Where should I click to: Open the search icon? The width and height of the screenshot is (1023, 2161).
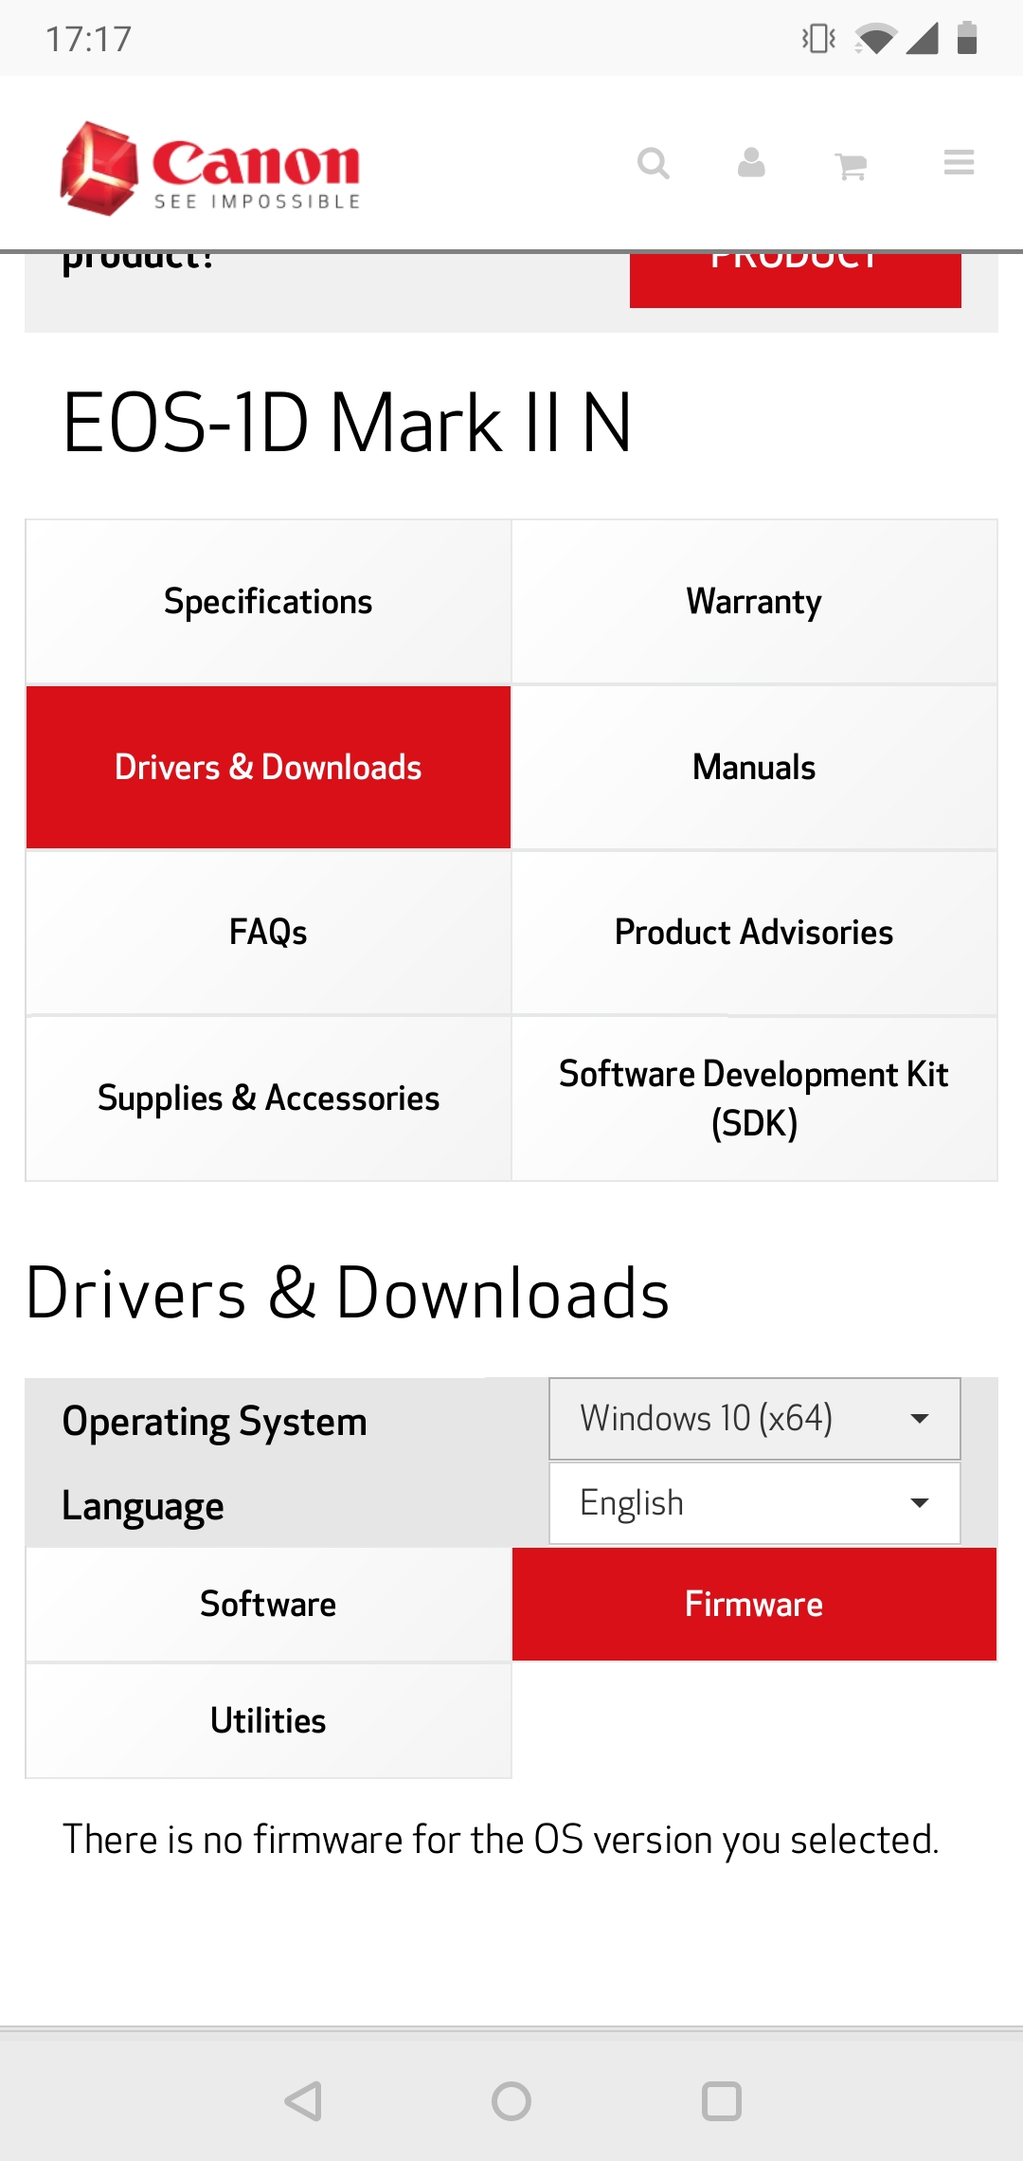pyautogui.click(x=654, y=163)
